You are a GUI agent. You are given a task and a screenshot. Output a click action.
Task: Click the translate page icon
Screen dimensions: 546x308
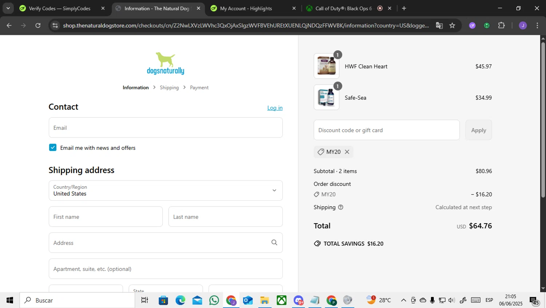[439, 25]
